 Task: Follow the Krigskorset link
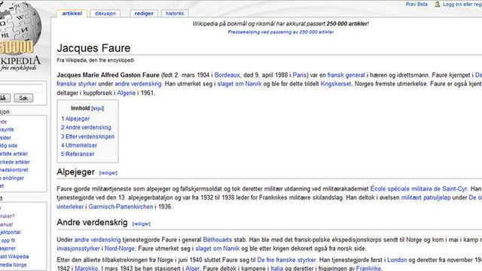tap(336, 84)
